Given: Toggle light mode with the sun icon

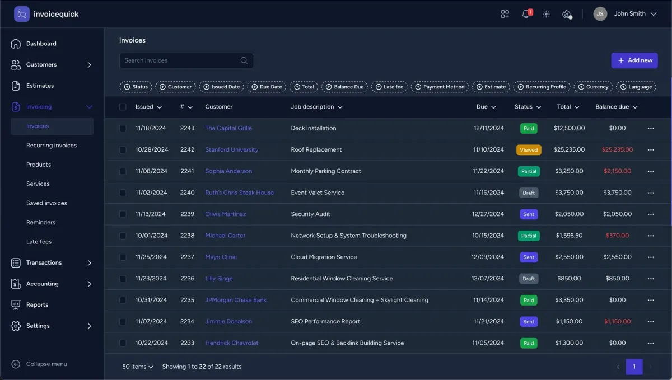Looking at the screenshot, I should coord(546,13).
